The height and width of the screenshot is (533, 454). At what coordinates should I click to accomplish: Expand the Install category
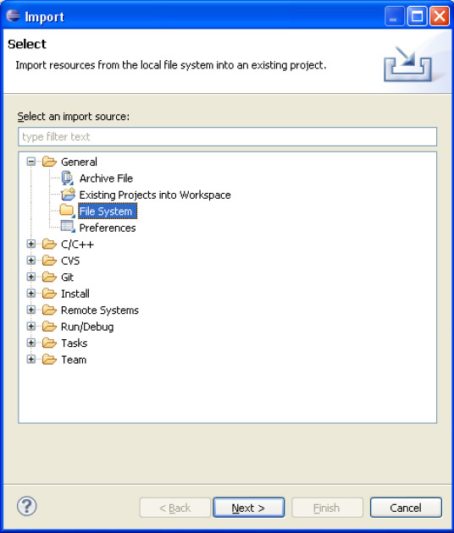[x=31, y=294]
